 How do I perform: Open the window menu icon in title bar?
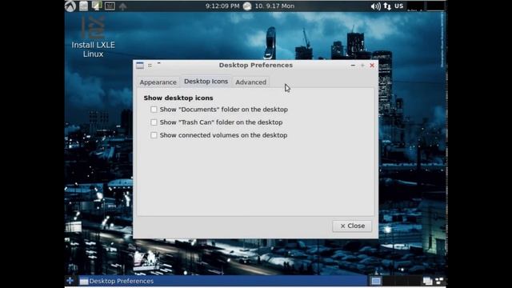(x=140, y=66)
